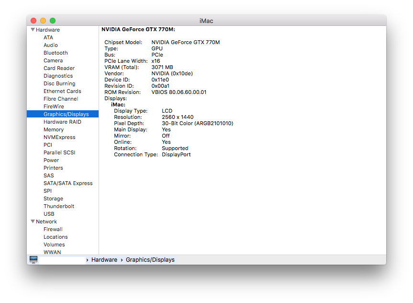Screen dimensions: 413x303
Task: Show Camera information
Action: pos(53,60)
